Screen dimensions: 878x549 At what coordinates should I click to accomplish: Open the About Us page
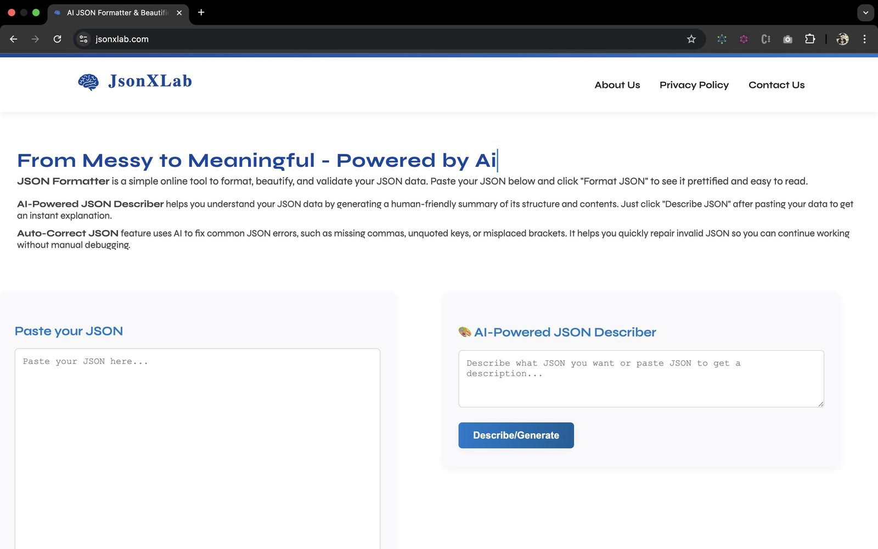pos(617,85)
